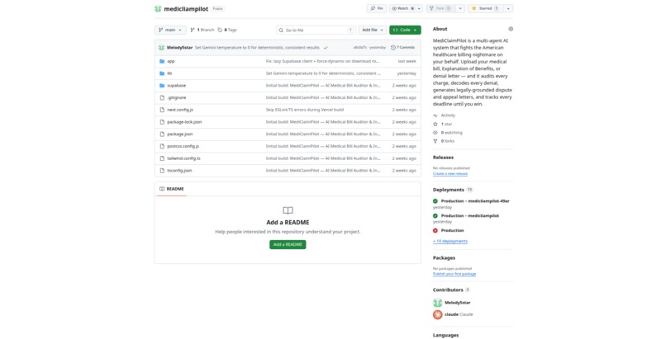Viewport: 666px width, 339px height.
Task: Open the + 10 deployments link
Action: click(x=450, y=241)
